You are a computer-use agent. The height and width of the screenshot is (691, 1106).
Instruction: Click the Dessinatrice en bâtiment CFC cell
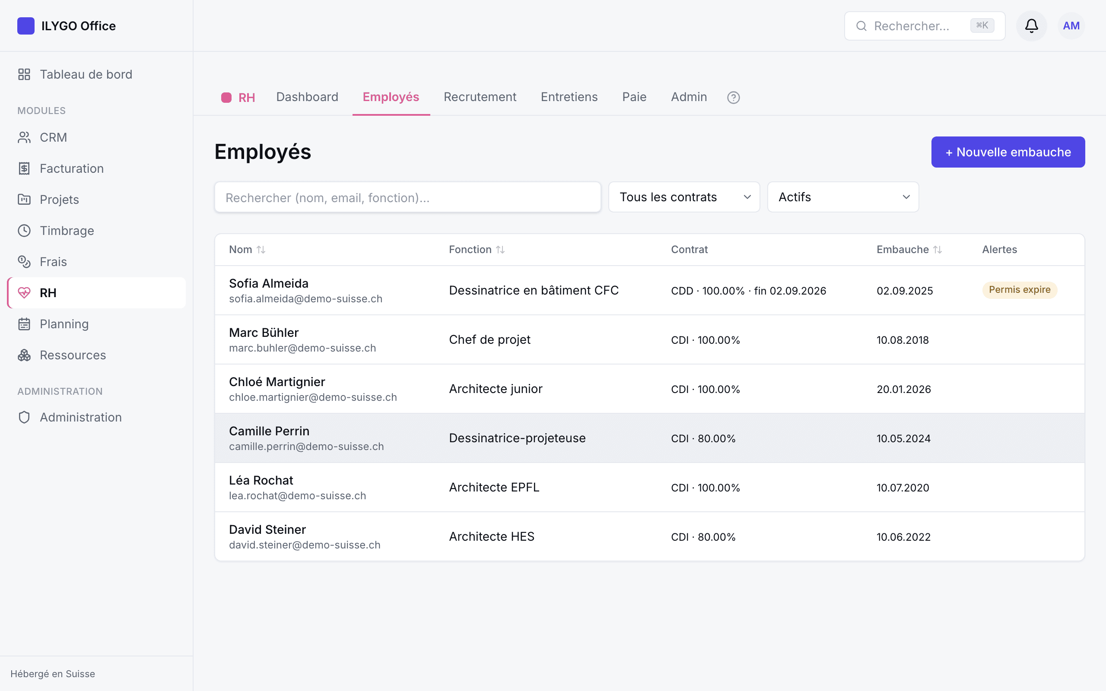(534, 290)
